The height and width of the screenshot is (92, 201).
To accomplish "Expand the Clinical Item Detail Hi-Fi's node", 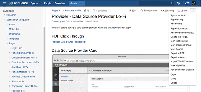I will pos(10,57).
